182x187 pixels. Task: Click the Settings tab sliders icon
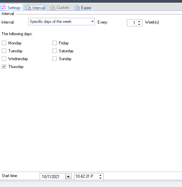click(3, 8)
